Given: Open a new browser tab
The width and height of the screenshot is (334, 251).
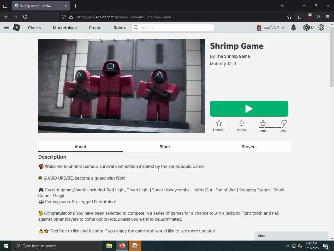Looking at the screenshot, I should (x=75, y=6).
